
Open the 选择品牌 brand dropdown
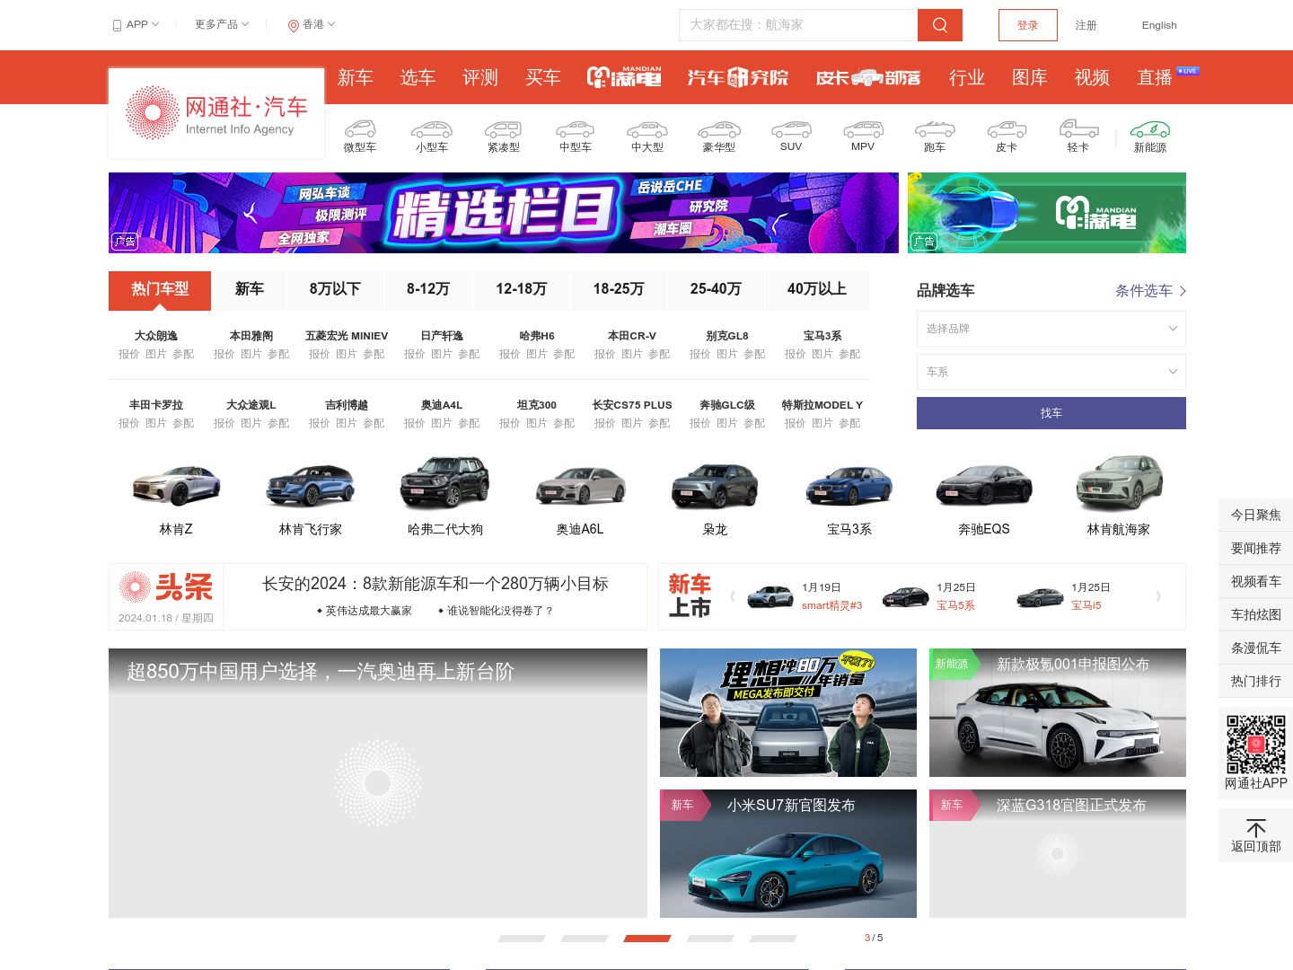coord(1051,329)
